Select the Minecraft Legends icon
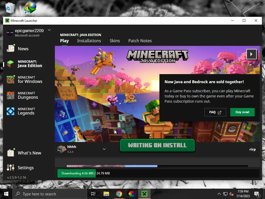265x199 pixels. 10,111
